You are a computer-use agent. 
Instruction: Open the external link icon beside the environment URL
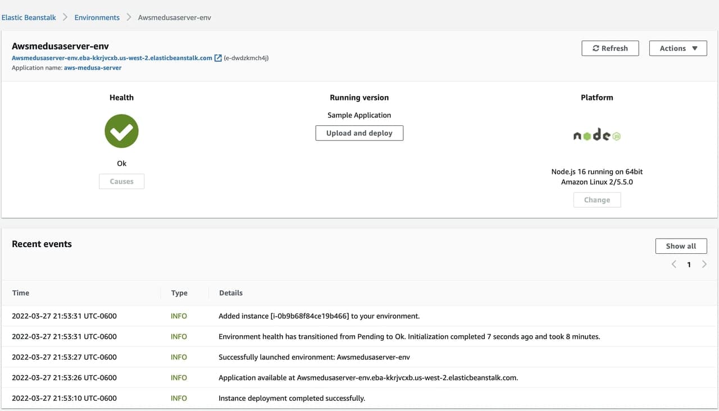[x=218, y=58]
